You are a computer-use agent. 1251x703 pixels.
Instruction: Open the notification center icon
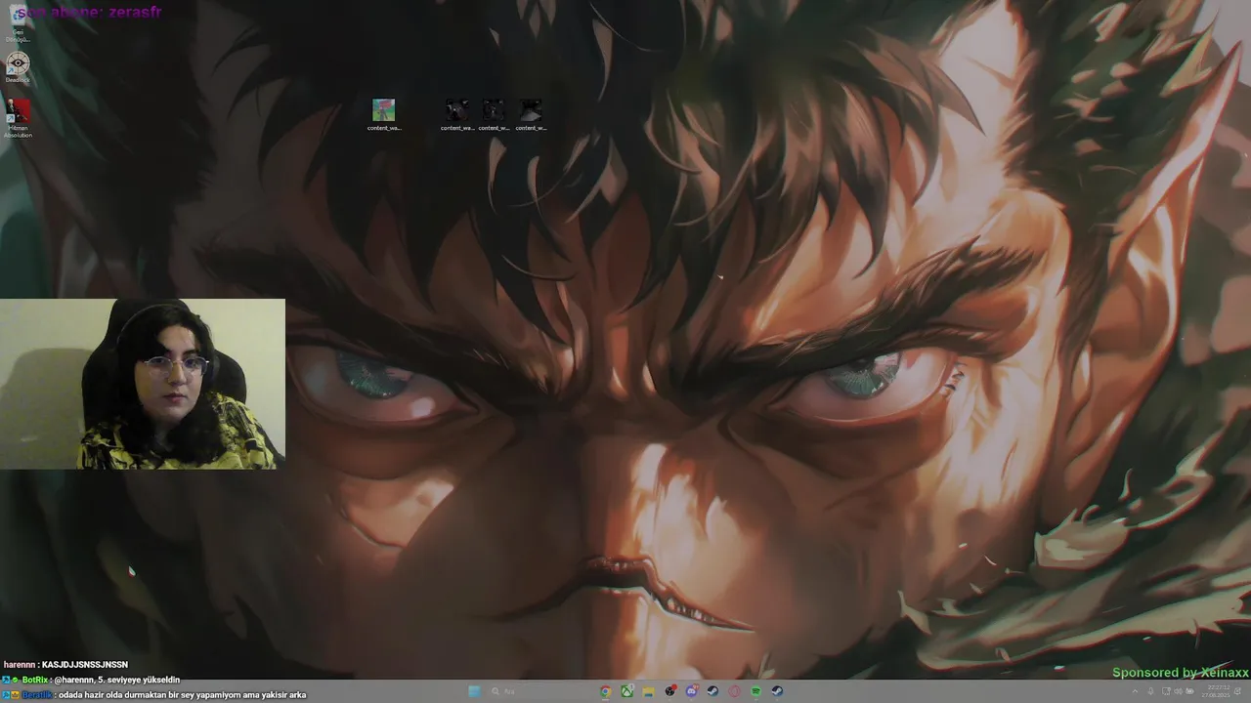[1237, 691]
